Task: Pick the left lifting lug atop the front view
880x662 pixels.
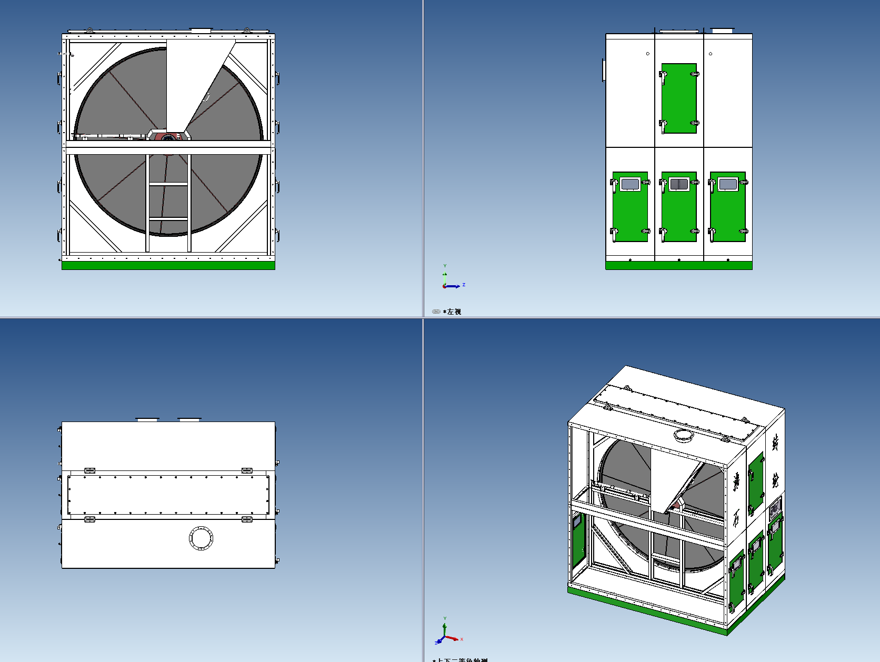Action: 89,31
